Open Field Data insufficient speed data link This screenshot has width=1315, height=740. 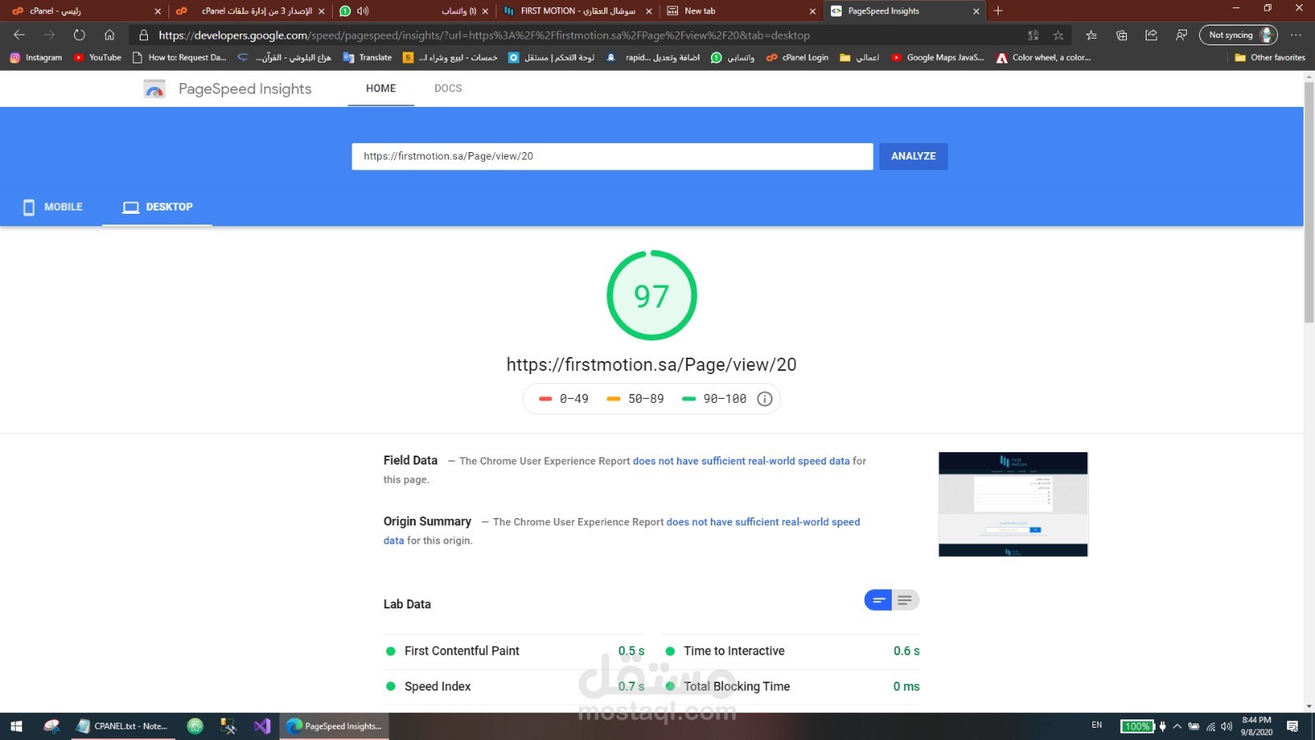coord(741,461)
